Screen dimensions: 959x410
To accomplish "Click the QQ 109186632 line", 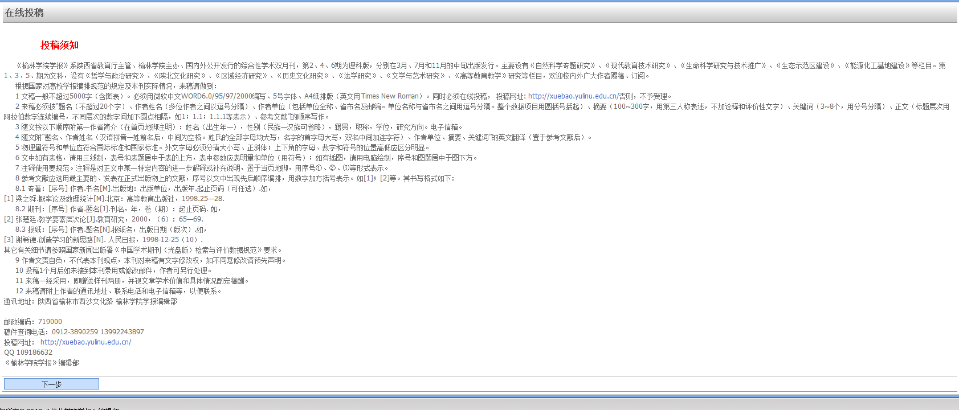I will pyautogui.click(x=28, y=352).
